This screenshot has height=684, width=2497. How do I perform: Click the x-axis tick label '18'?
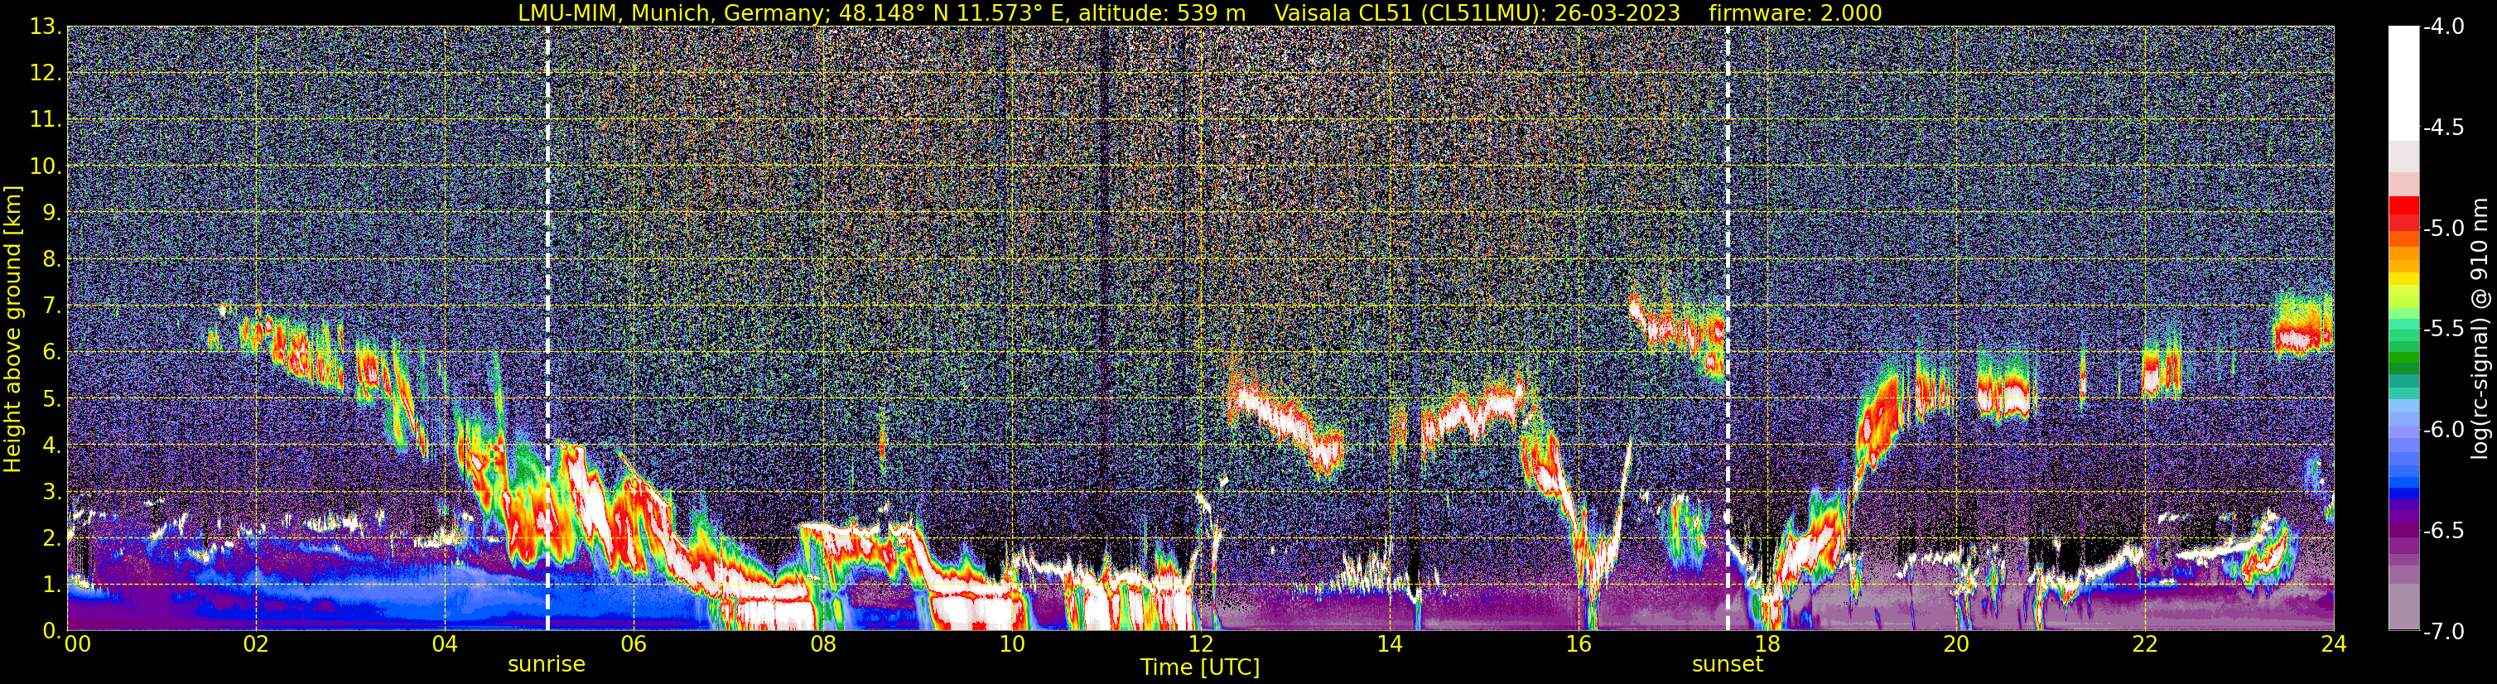click(x=1768, y=645)
